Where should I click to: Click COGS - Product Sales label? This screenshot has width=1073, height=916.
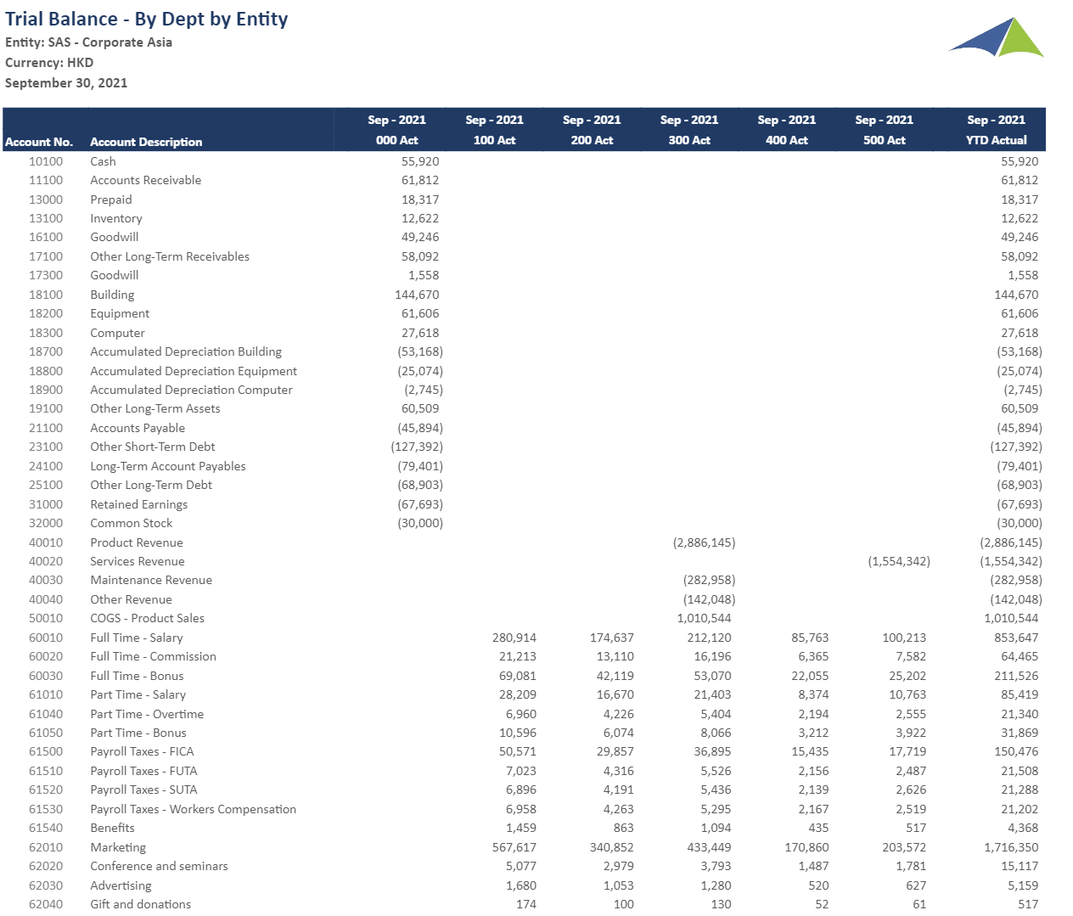(147, 618)
